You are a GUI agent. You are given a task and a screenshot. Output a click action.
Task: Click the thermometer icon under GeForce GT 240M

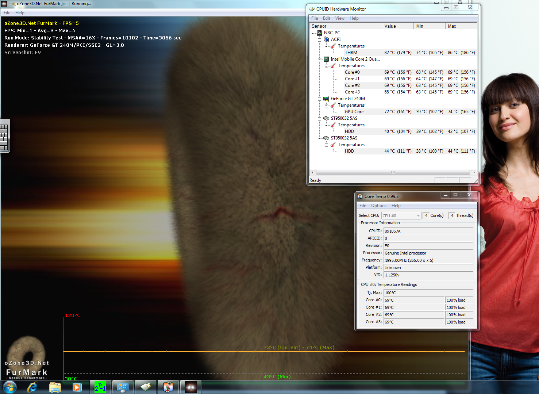tap(333, 105)
